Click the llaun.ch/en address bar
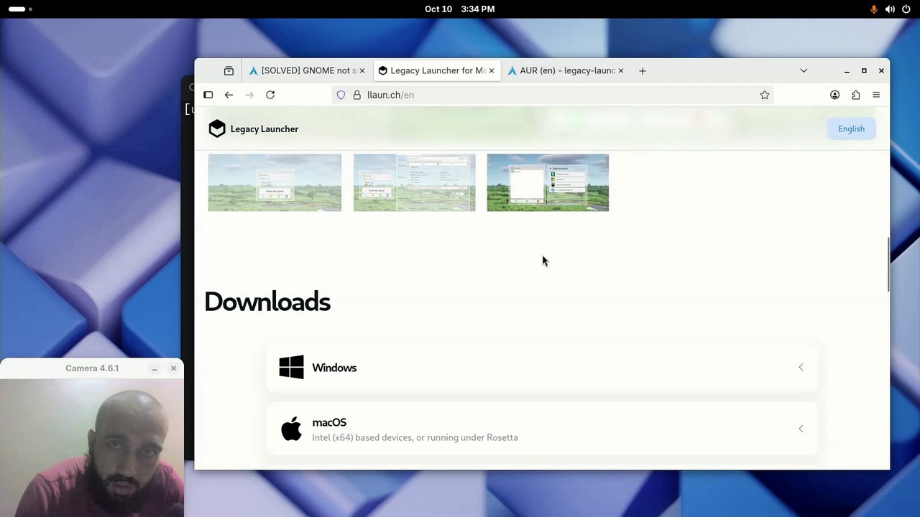Screen dimensions: 920x517 [x=553, y=95]
